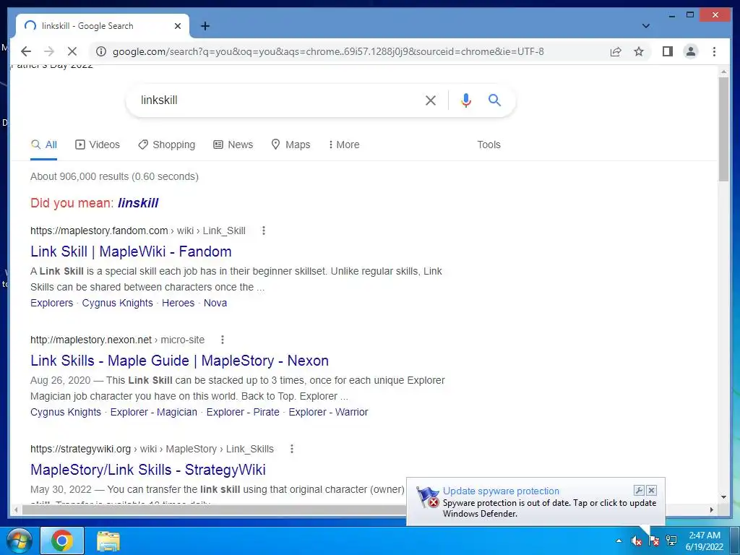Open the first result's Cygnus Knights sitelink
The height and width of the screenshot is (555, 740).
click(118, 303)
